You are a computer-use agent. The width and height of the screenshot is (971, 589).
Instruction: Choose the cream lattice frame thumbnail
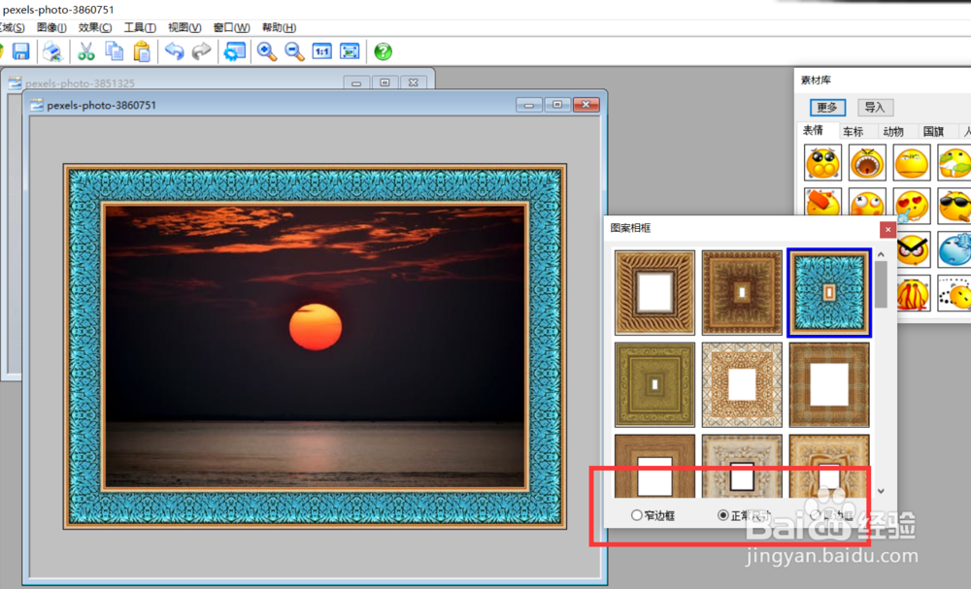pyautogui.click(x=742, y=385)
